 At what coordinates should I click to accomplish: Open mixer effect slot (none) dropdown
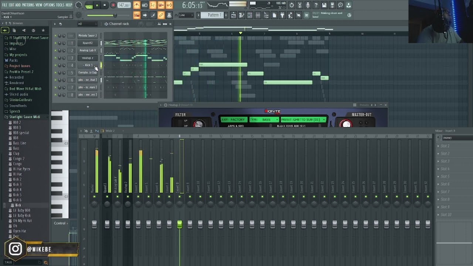(457, 138)
